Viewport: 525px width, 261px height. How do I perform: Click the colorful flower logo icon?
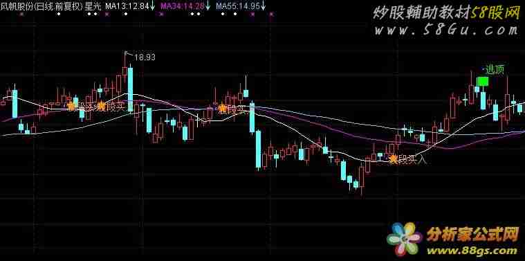(x=405, y=239)
